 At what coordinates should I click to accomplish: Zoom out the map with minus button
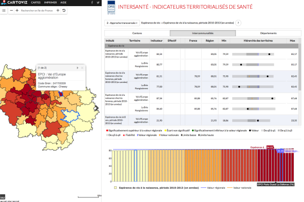click(11, 11)
